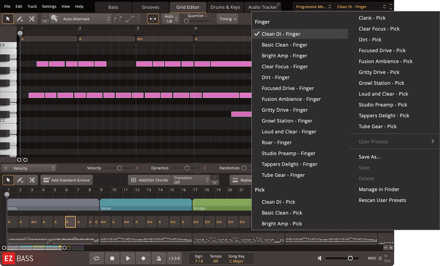Select the arrow tool in the song track toolbar
The width and height of the screenshot is (440, 266).
(x=8, y=180)
